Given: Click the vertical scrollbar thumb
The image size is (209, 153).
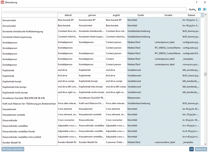Looking at the screenshot, I should [205, 74].
